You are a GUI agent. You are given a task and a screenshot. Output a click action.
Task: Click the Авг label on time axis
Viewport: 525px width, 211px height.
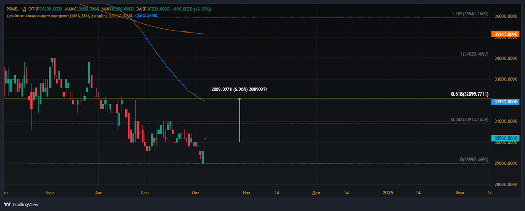point(99,193)
